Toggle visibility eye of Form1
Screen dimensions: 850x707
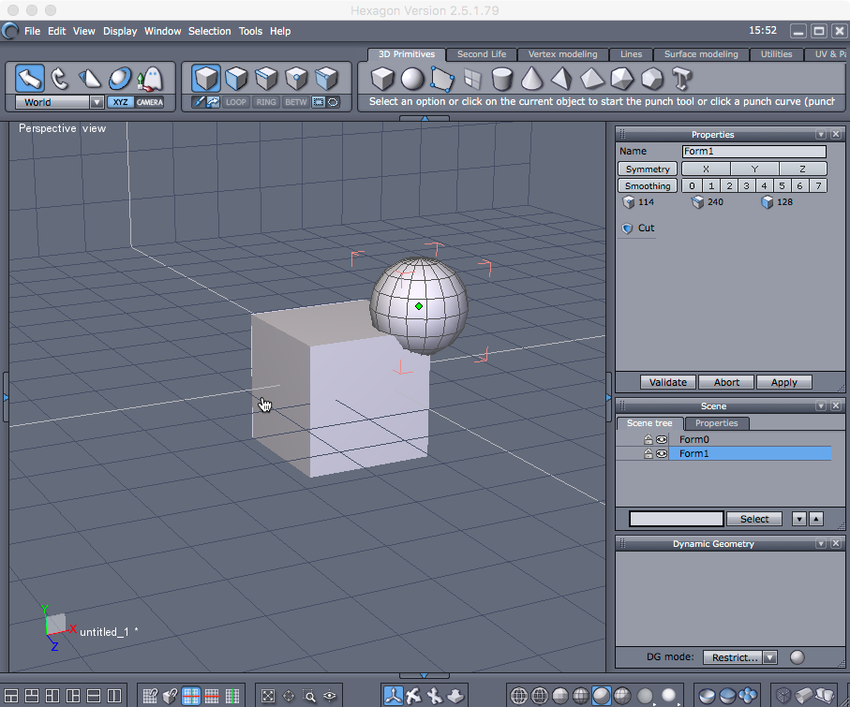pos(662,453)
